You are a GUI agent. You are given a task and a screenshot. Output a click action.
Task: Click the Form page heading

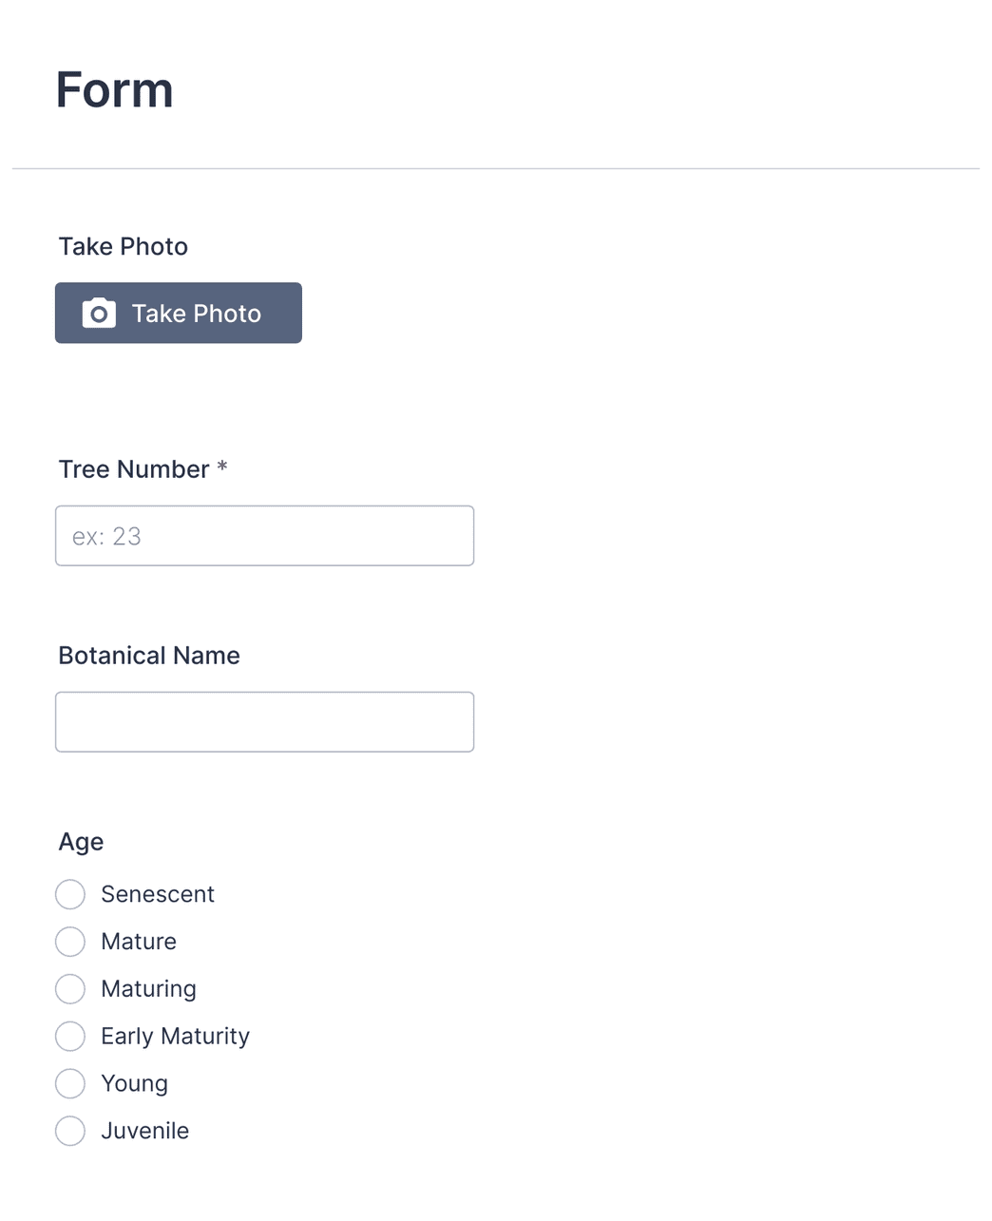click(x=114, y=88)
